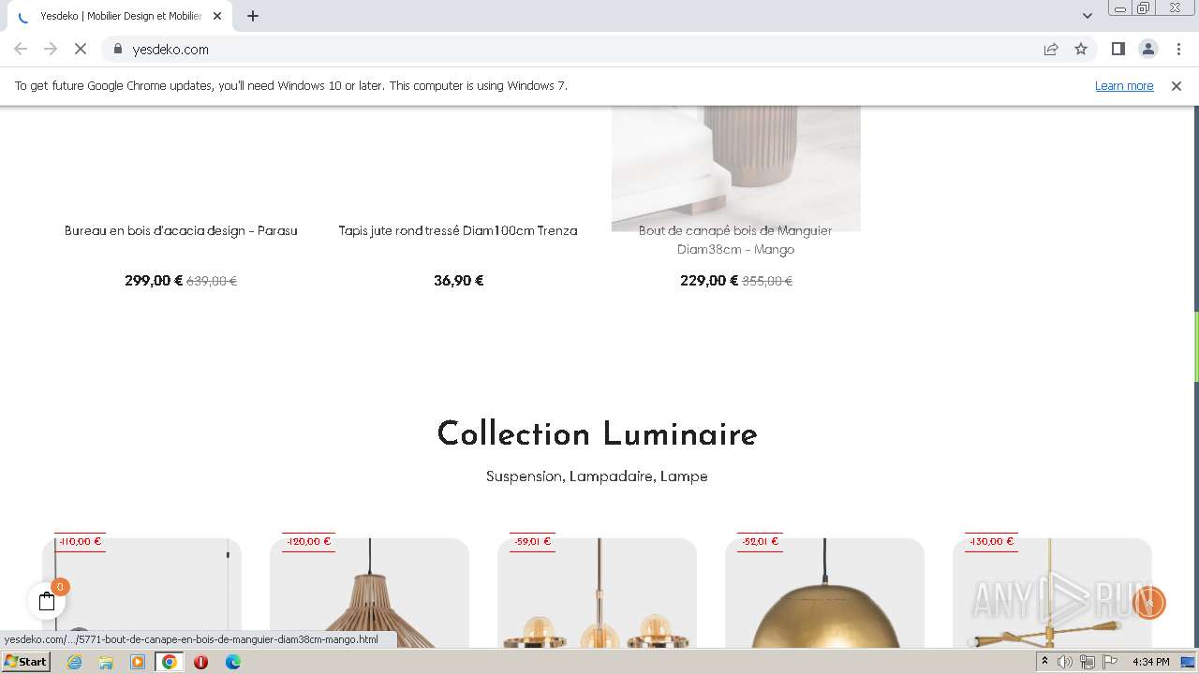This screenshot has width=1199, height=674.
Task: Click the 229,00 € price
Action: (709, 281)
